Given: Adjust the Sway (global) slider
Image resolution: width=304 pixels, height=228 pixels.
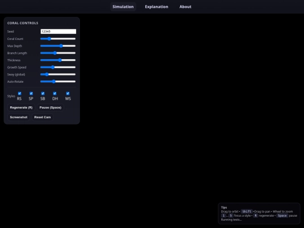Looking at the screenshot, I should click(58, 74).
